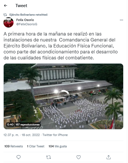The width and height of the screenshot is (128, 163).
Task: Visit the @FelixOsorioG handle
Action: click(27, 24)
